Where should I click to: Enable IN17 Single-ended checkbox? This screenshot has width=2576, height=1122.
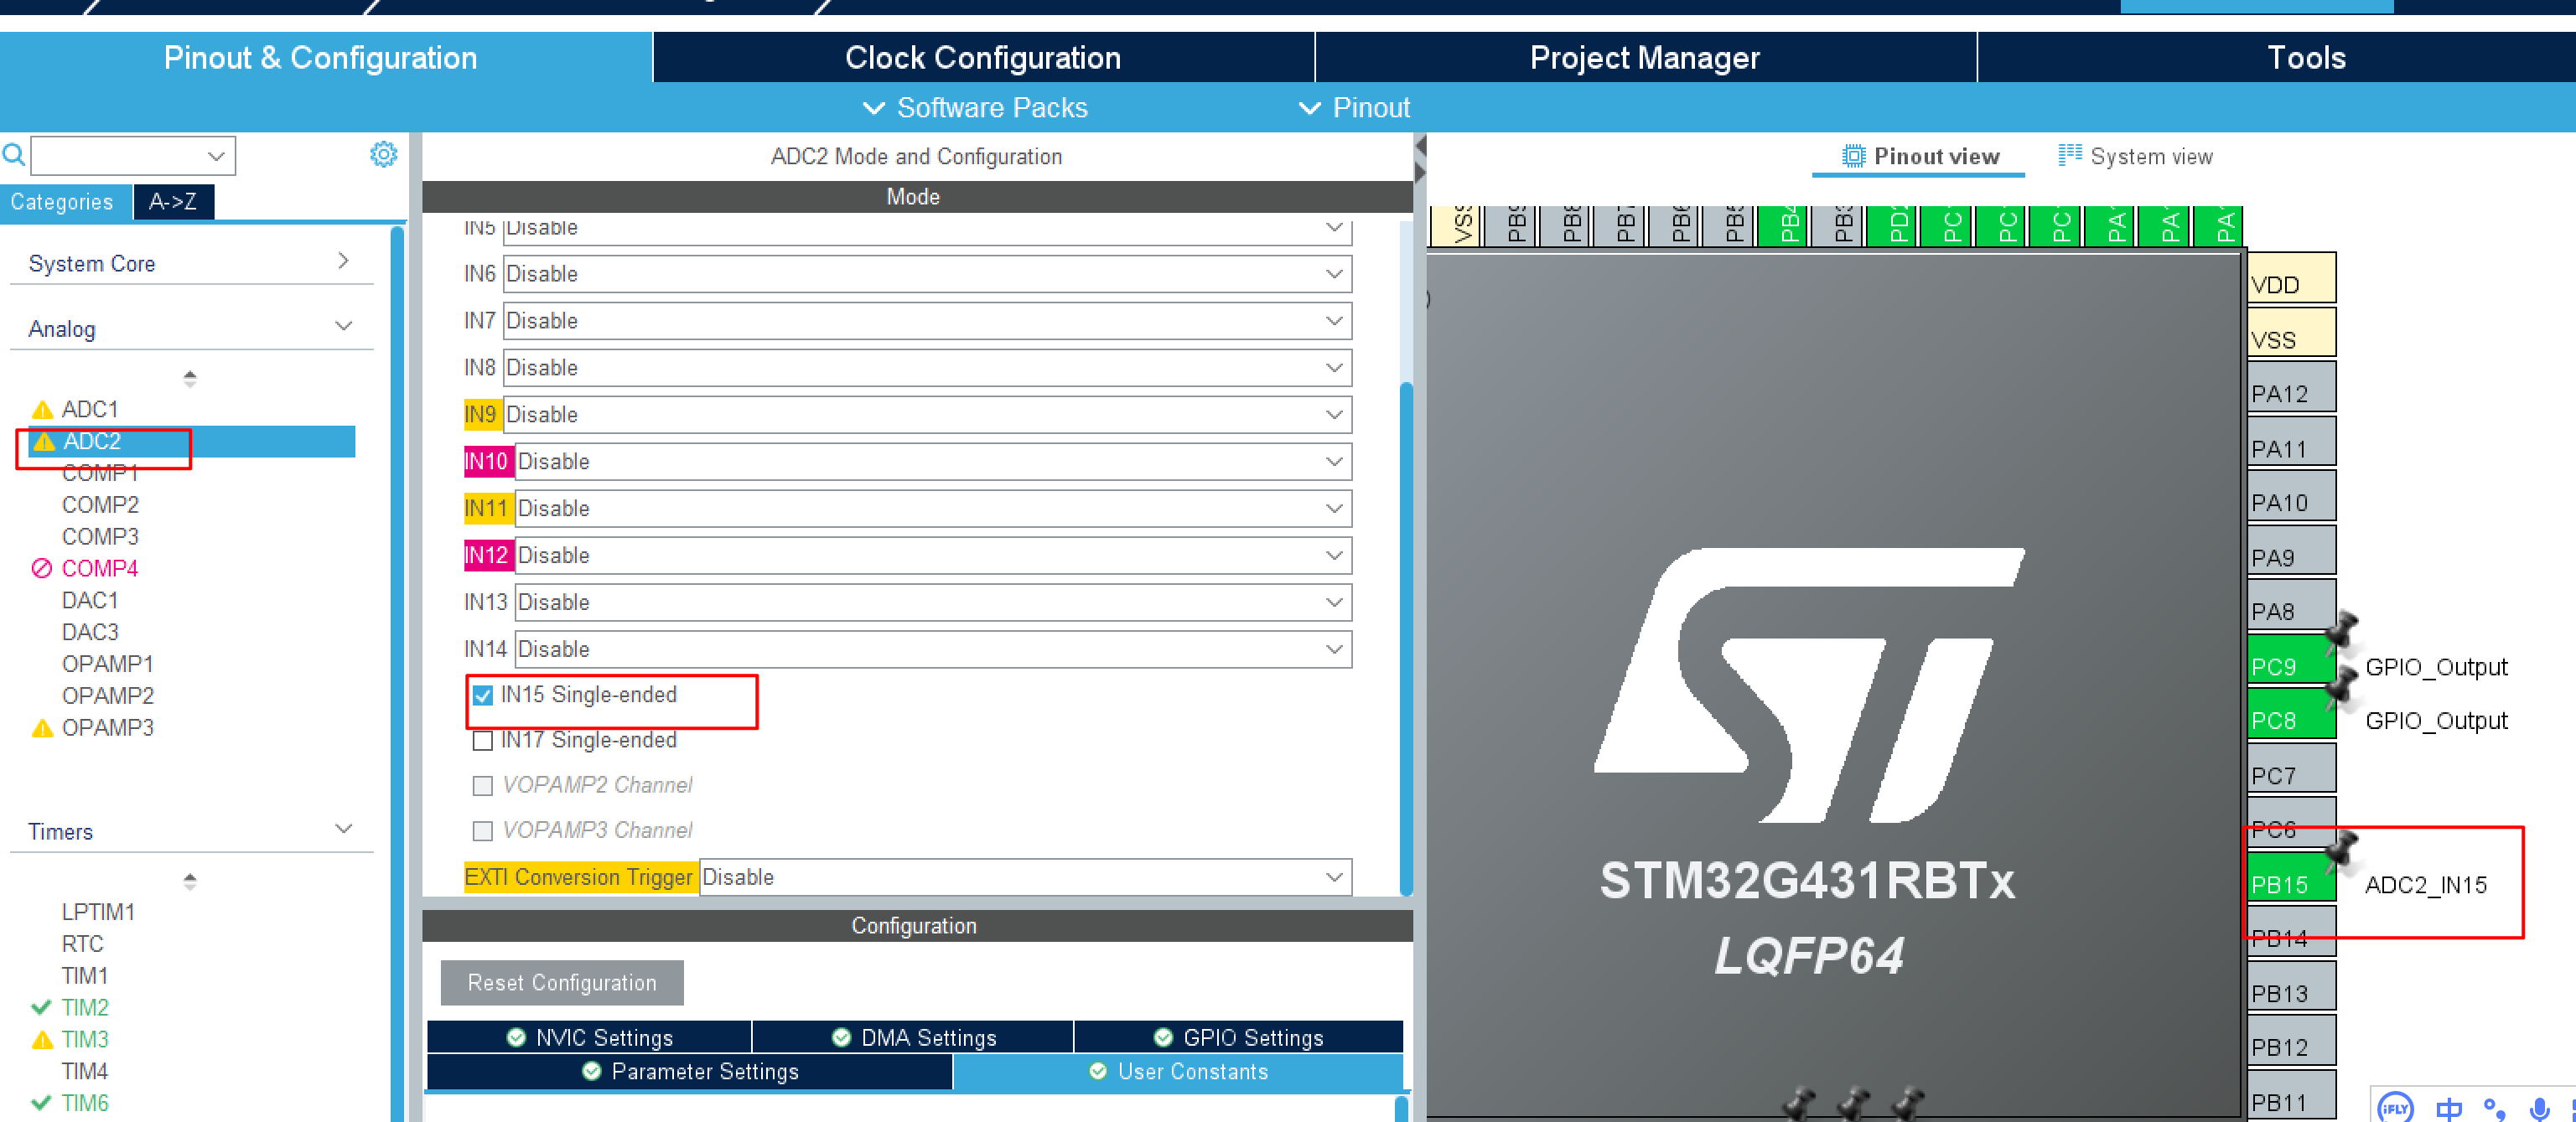click(x=483, y=740)
